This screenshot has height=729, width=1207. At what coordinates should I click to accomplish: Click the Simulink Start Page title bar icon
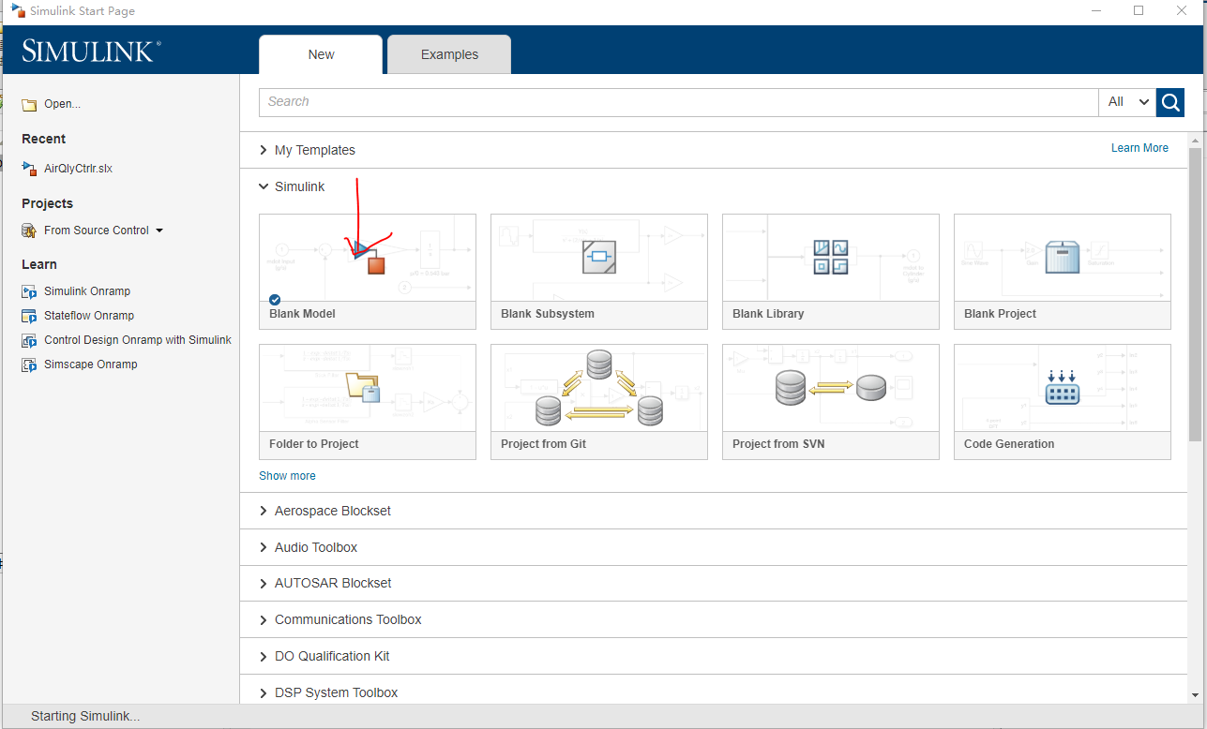tap(18, 11)
